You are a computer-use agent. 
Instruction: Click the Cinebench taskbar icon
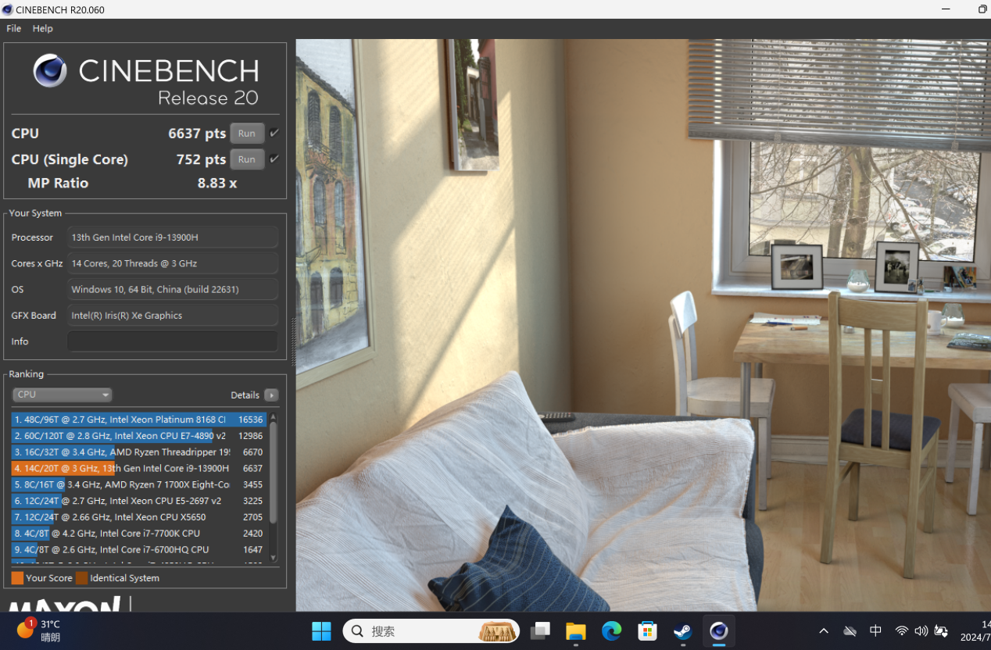click(719, 631)
